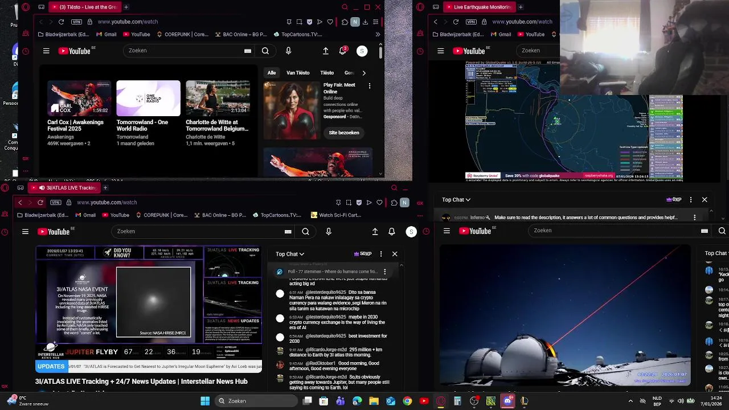Click Windows taskbar search box 'Zoeken'
This screenshot has width=729, height=410.
pyautogui.click(x=256, y=401)
